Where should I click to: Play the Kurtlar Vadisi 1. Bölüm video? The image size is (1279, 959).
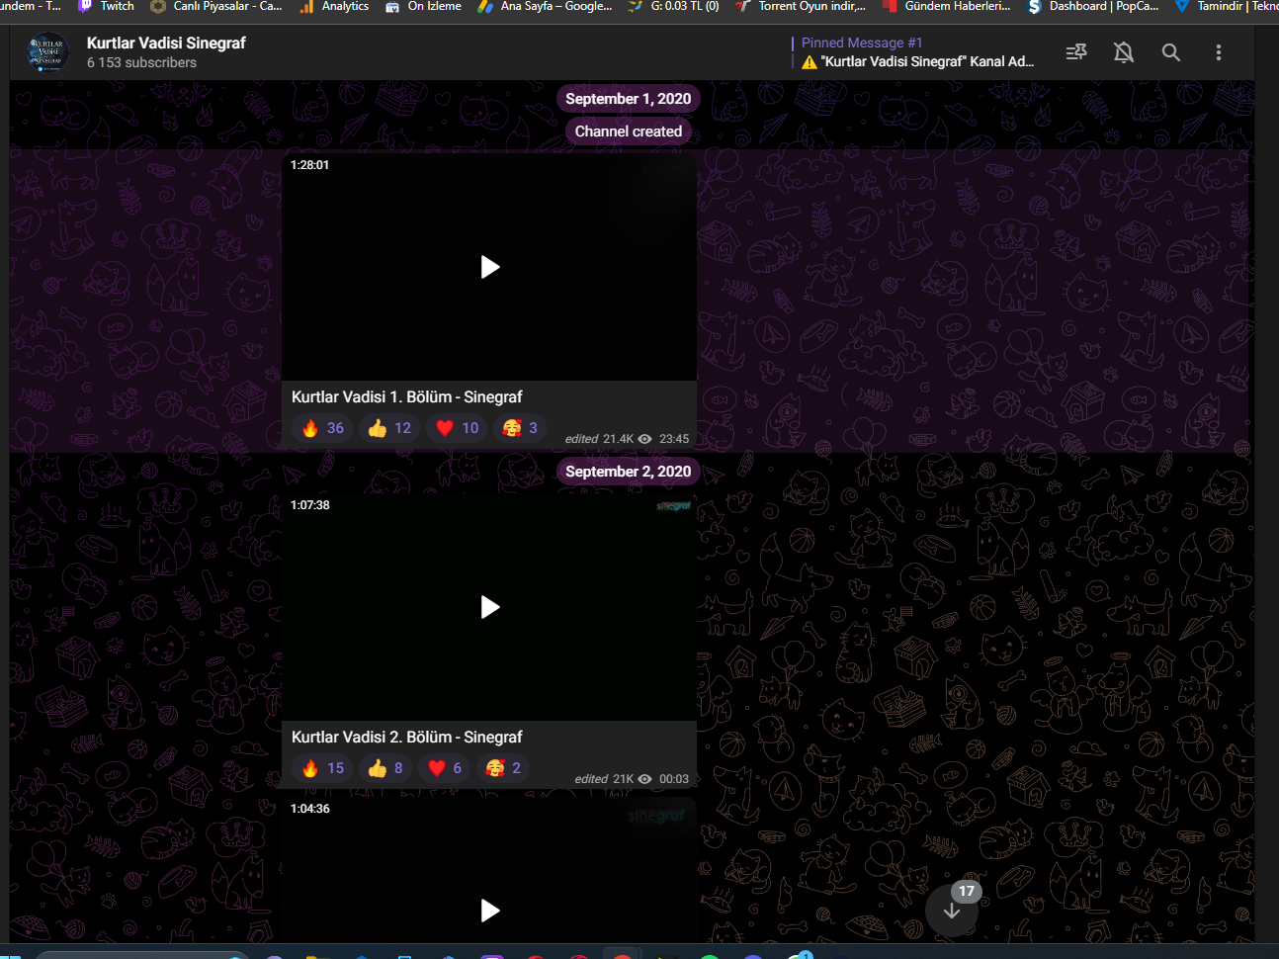[489, 267]
